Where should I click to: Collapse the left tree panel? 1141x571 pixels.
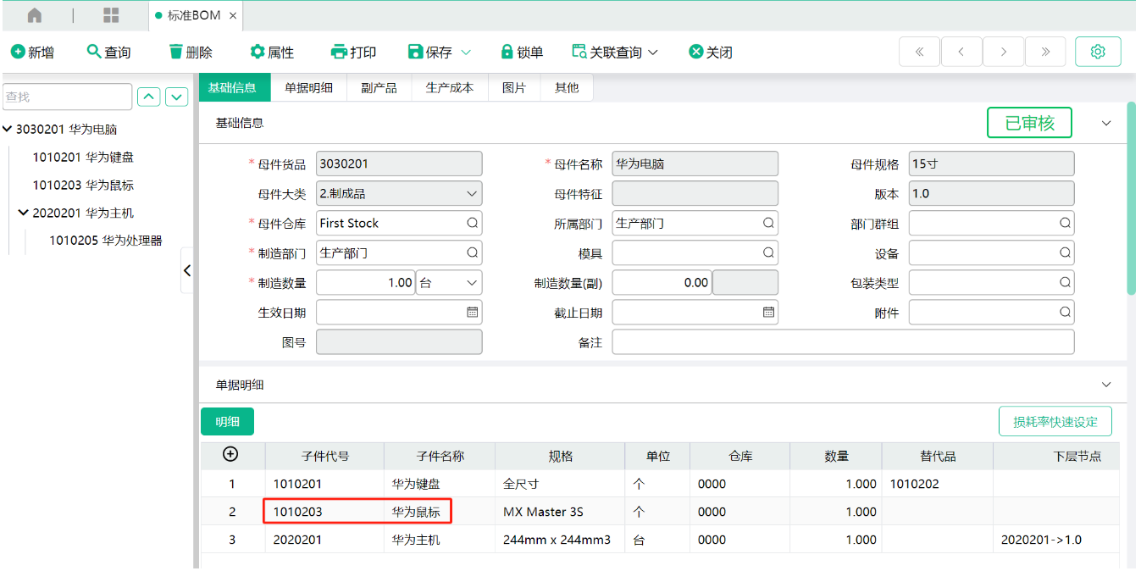187,271
